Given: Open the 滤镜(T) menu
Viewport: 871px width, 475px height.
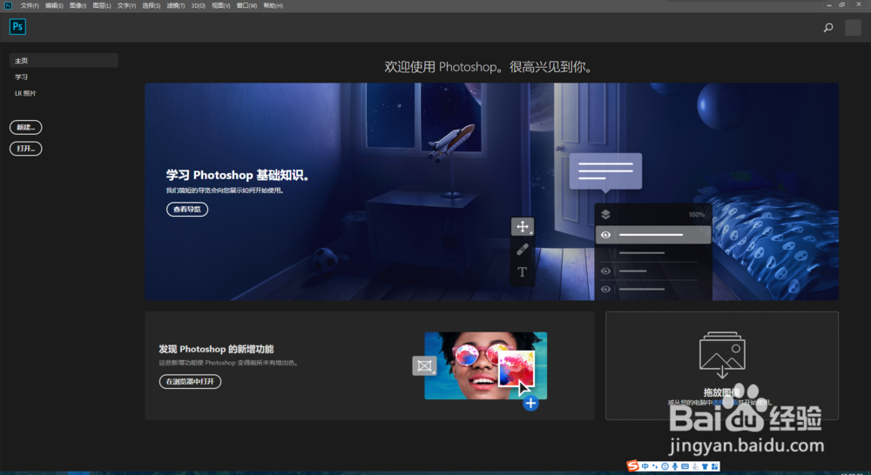Looking at the screenshot, I should [x=176, y=5].
